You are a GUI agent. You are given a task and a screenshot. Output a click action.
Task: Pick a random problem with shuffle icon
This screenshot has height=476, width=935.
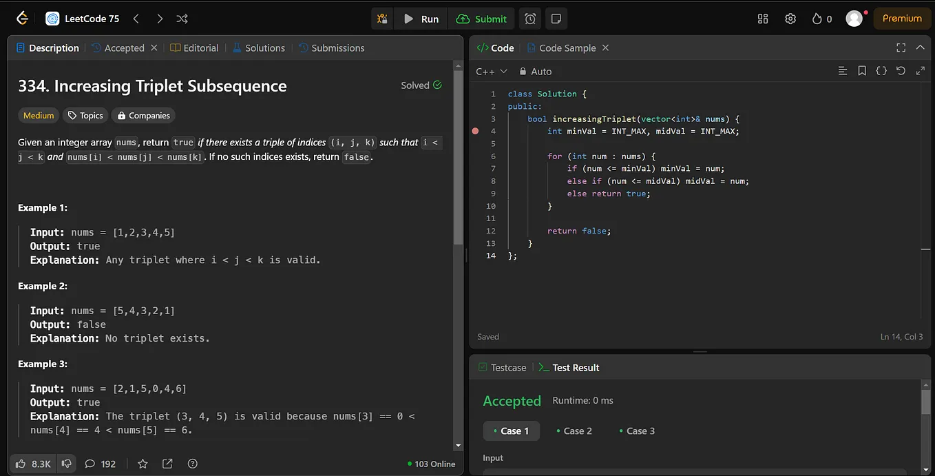182,19
